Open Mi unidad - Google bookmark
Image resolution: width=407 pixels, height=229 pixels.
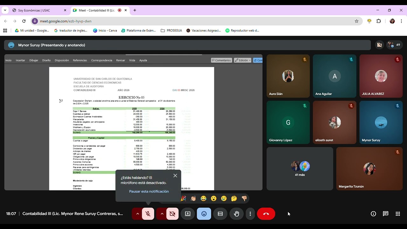pyautogui.click(x=32, y=31)
